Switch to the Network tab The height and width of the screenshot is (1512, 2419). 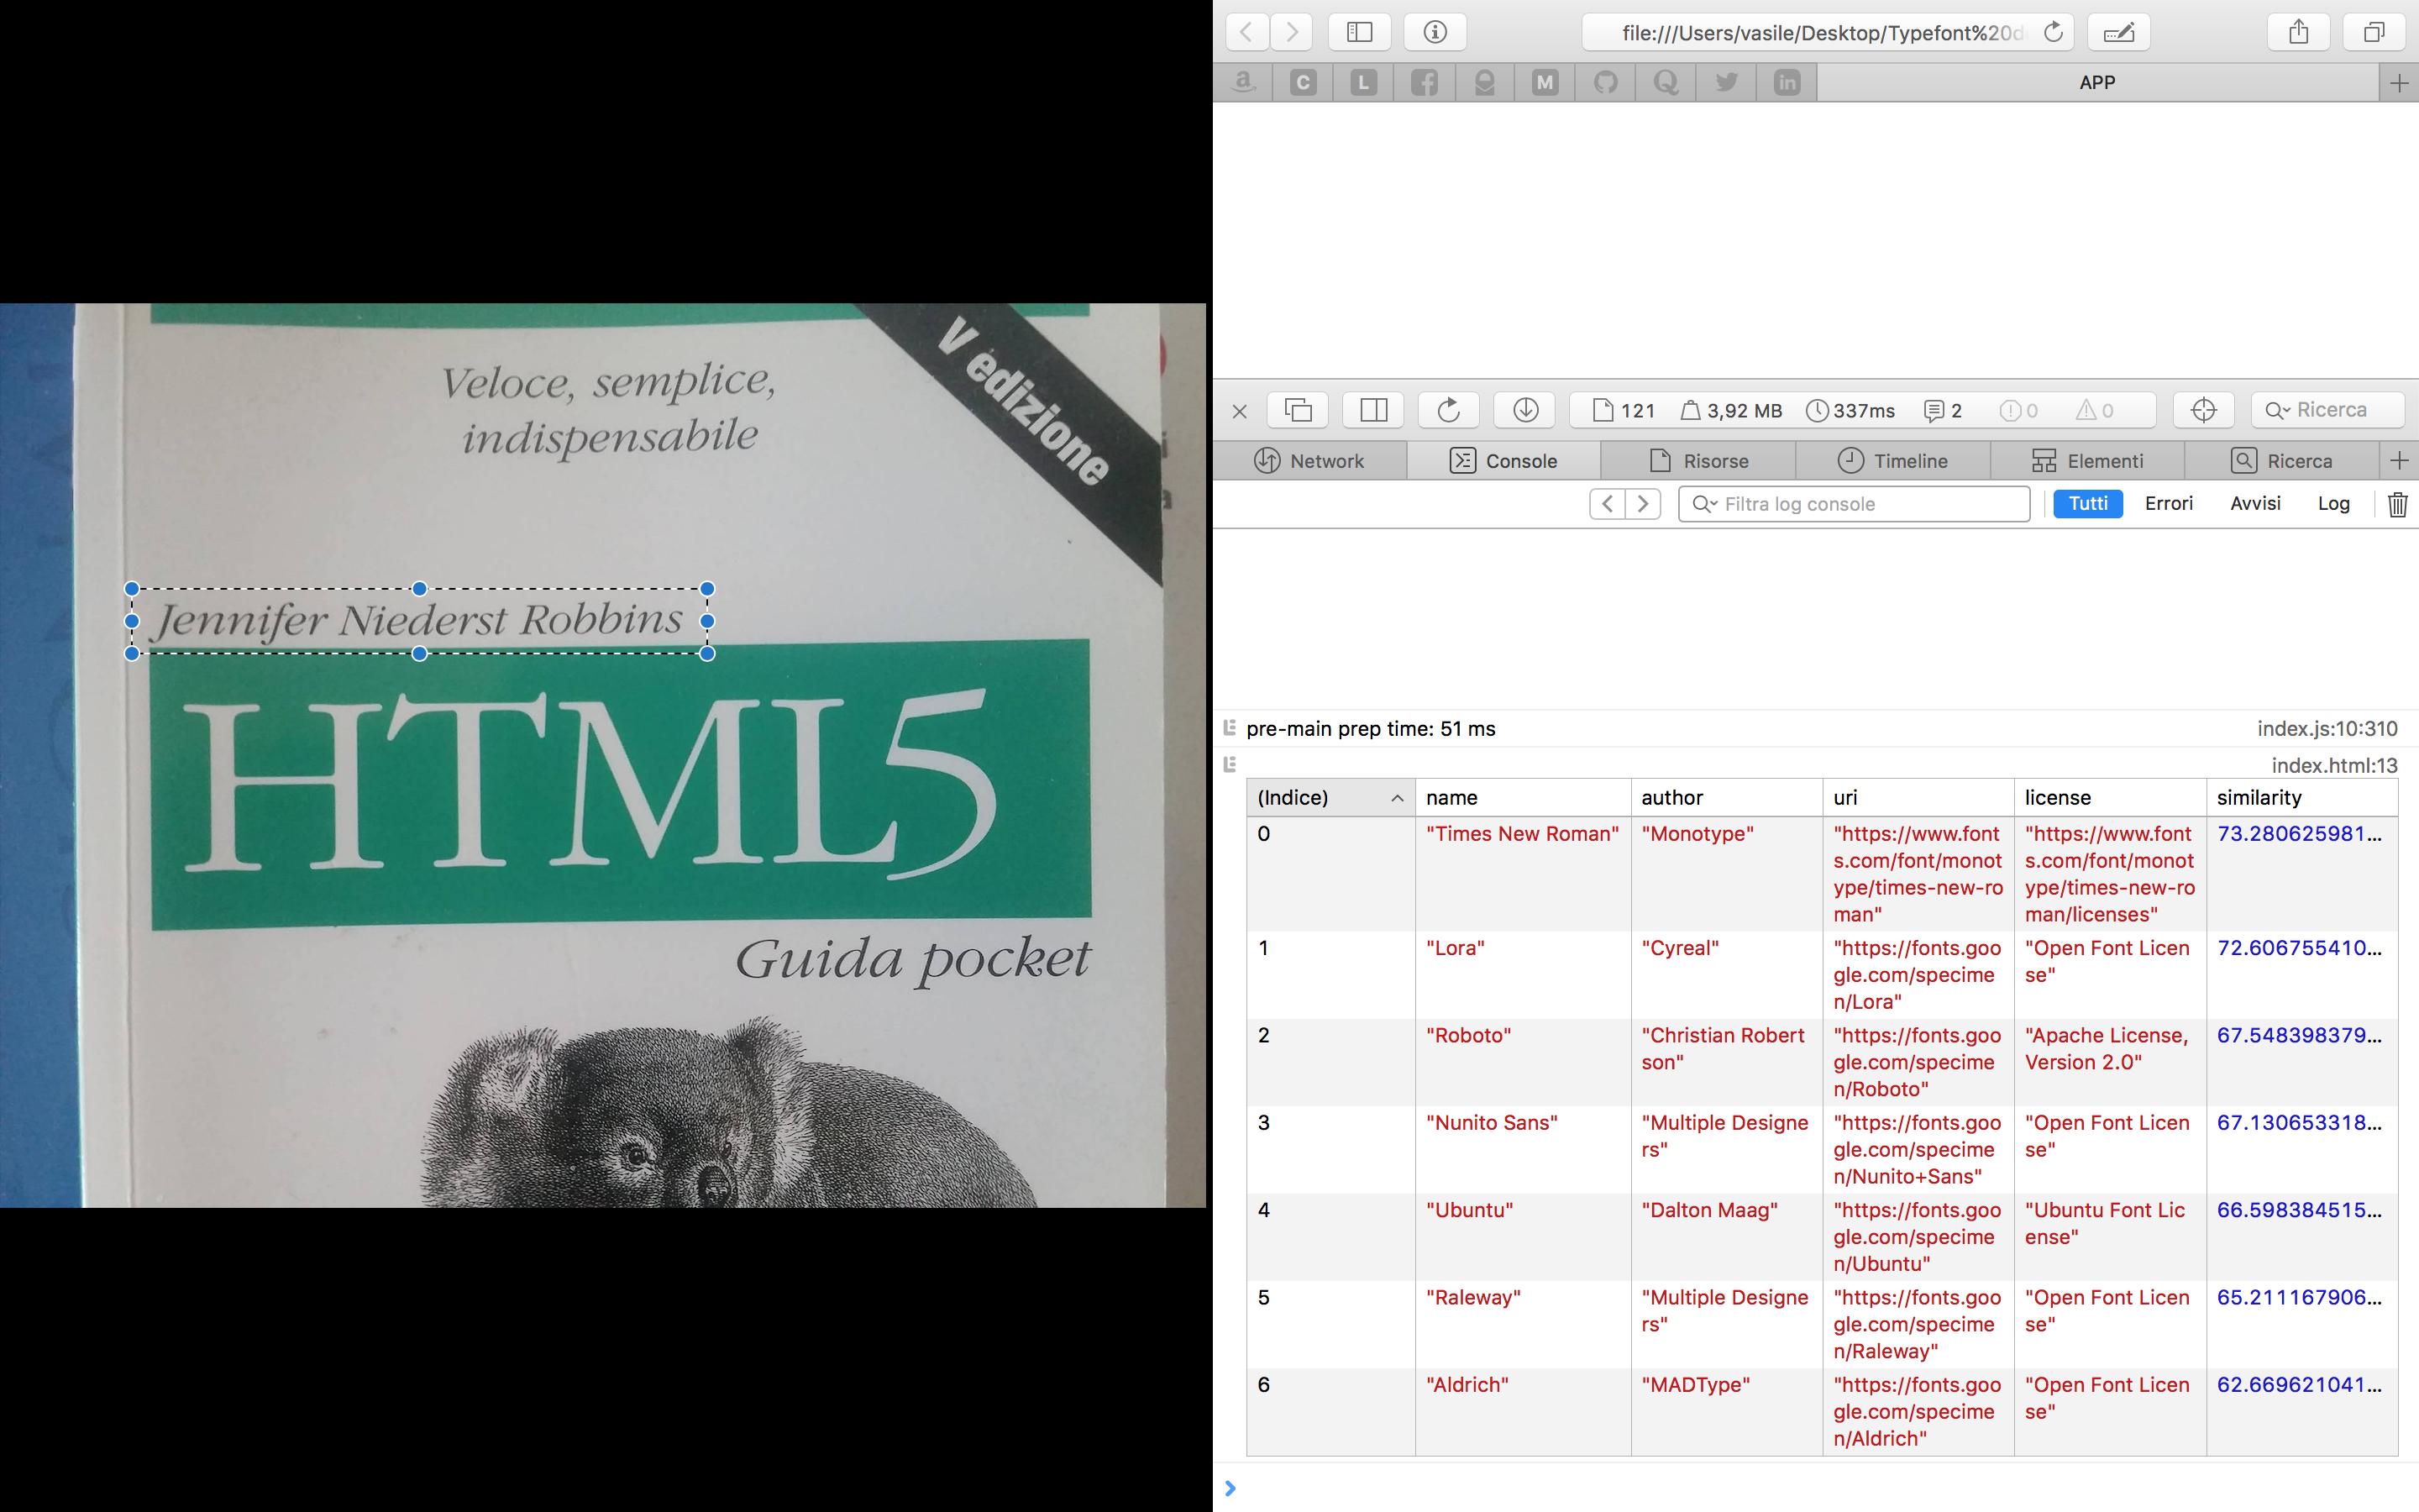coord(1309,461)
